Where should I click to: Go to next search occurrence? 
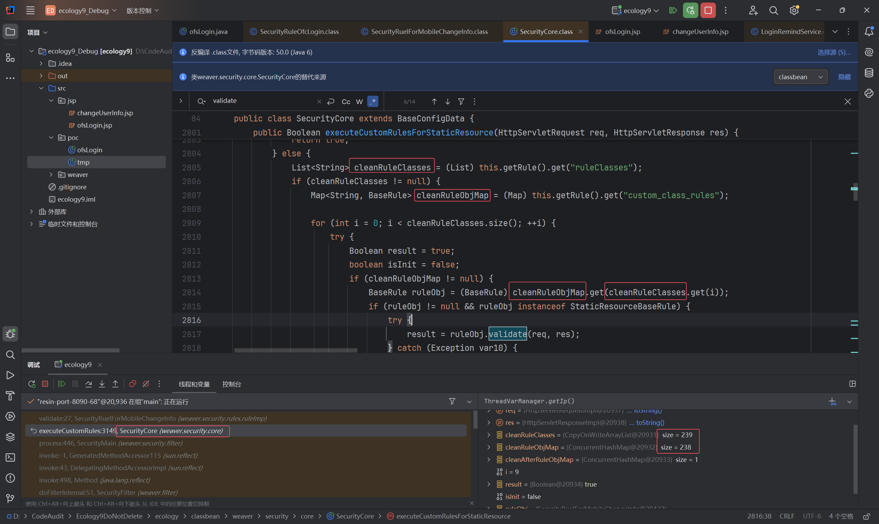[447, 102]
